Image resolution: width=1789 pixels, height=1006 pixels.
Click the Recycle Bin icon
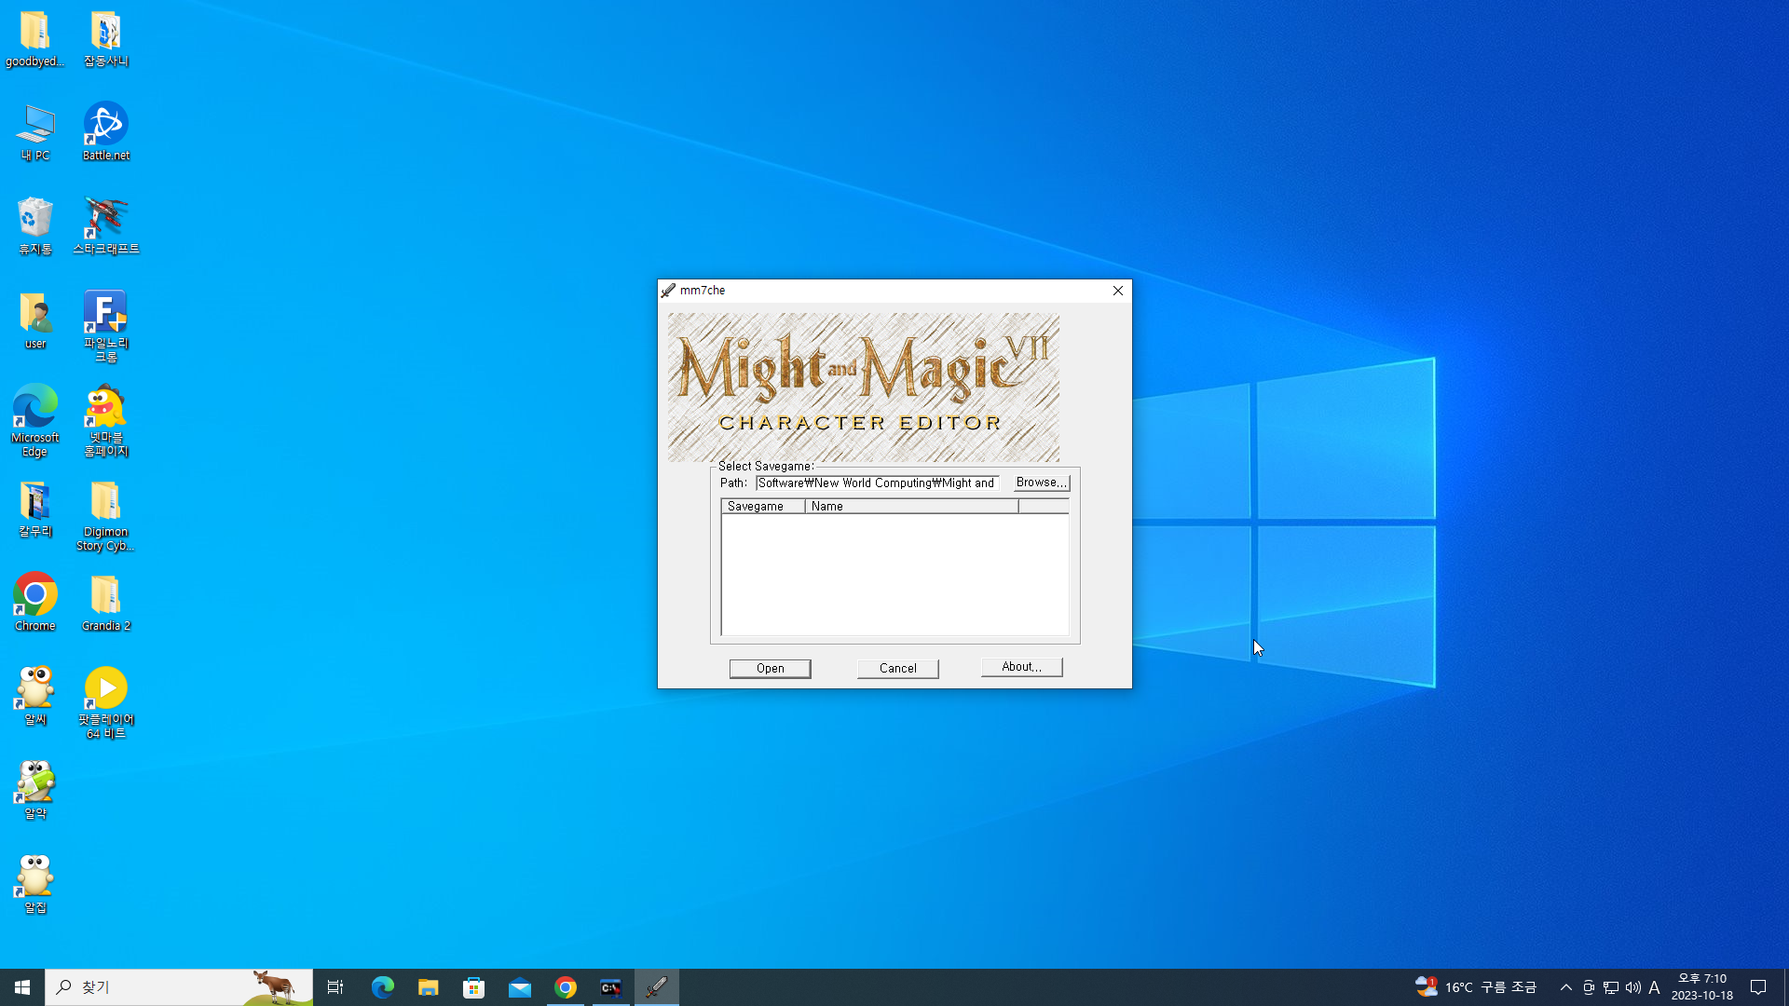pos(35,224)
